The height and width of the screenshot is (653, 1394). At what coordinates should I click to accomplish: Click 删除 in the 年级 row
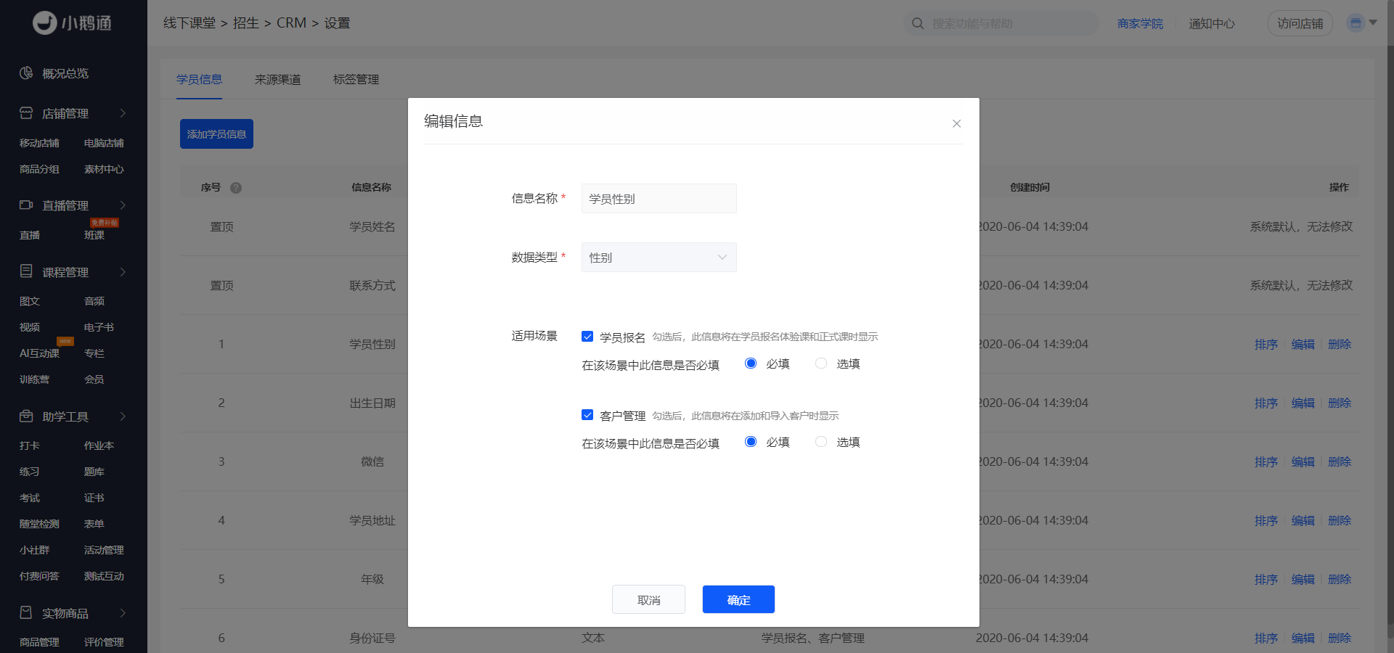1340,579
